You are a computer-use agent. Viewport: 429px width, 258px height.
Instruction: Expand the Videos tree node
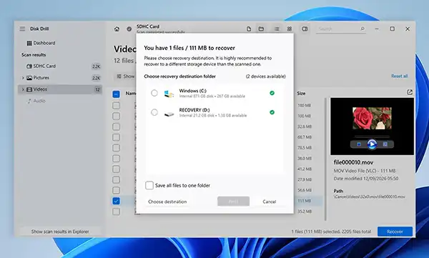tap(23, 89)
